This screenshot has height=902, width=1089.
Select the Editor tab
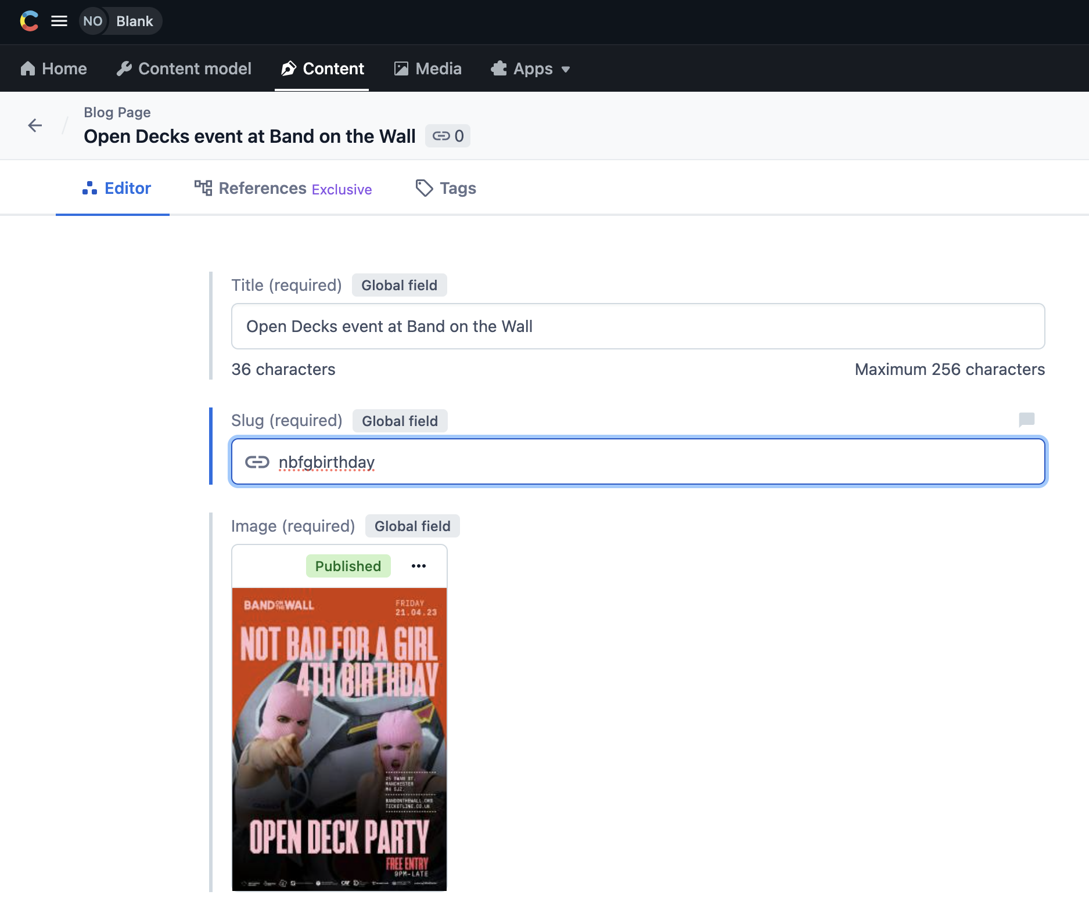(116, 188)
